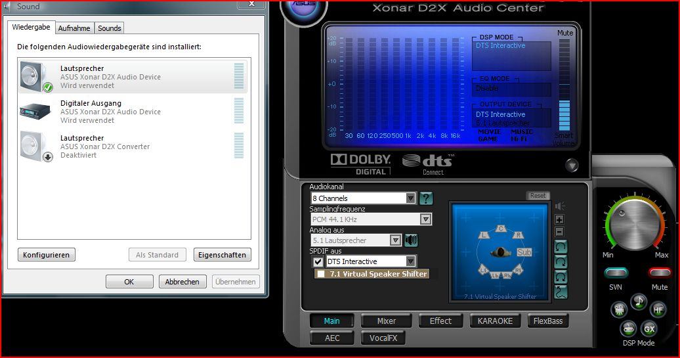Click Mute label on the display
The height and width of the screenshot is (358, 680).
click(565, 33)
